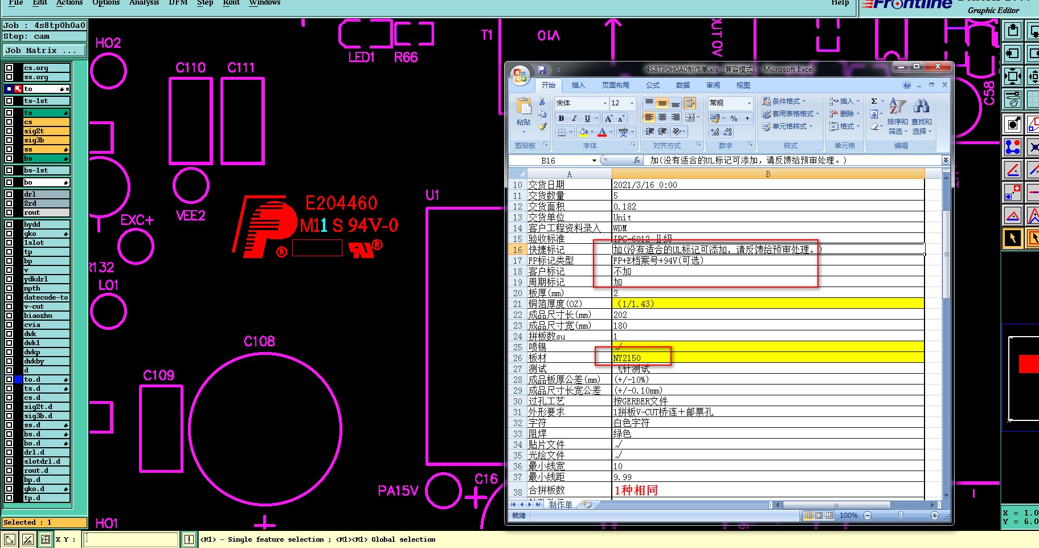Click the Wrap Text icon in Excel

[690, 103]
